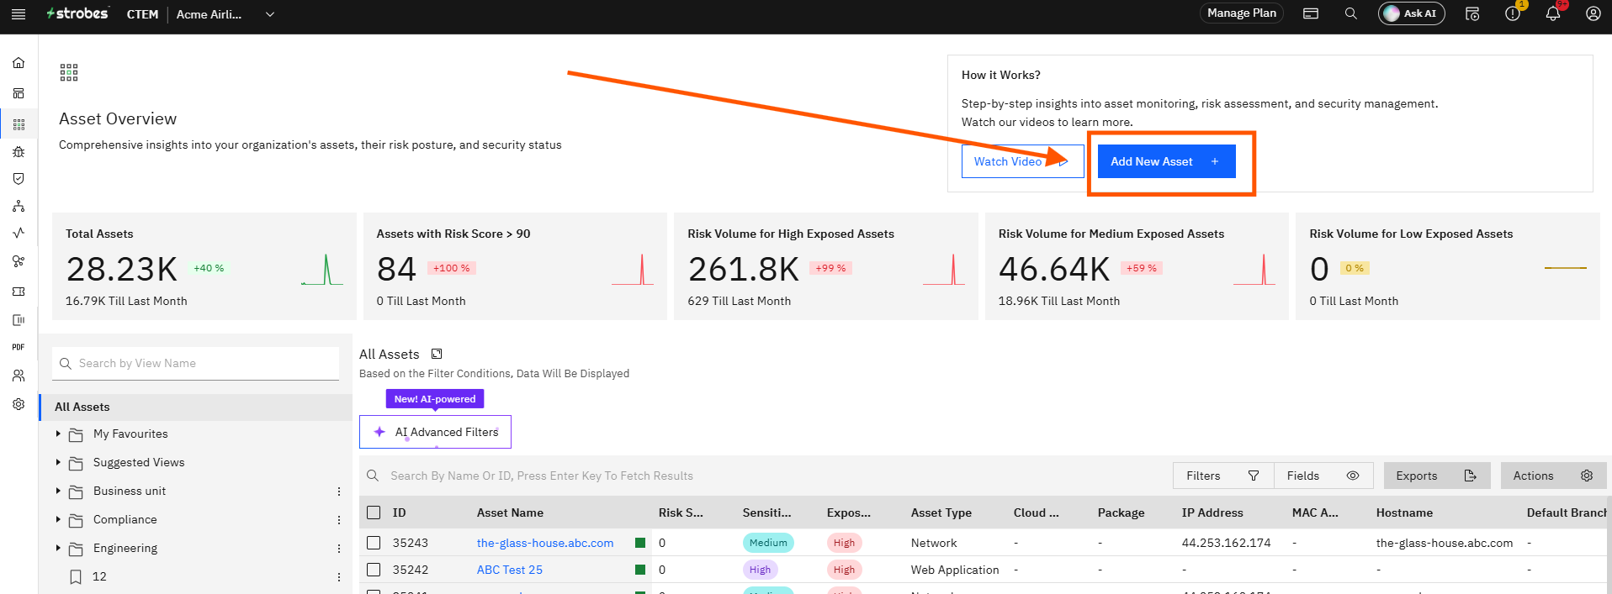Expand the Business unit folder

(58, 491)
